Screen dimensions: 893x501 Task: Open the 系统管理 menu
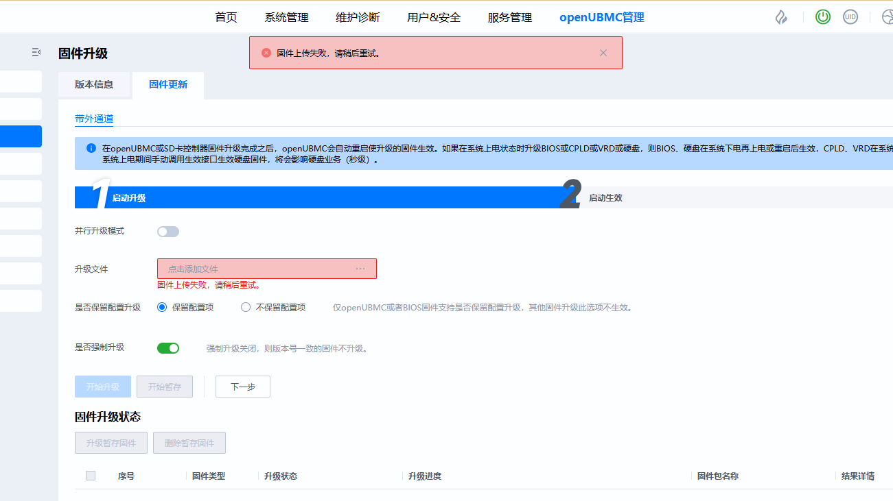(x=286, y=17)
